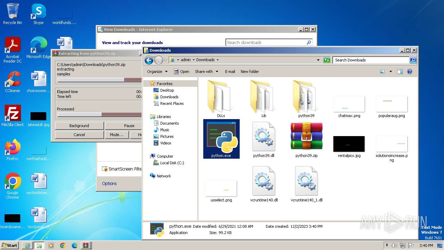Launch the FileZilla Client desktop icon
Screen dimensions: 444x250
[13, 116]
